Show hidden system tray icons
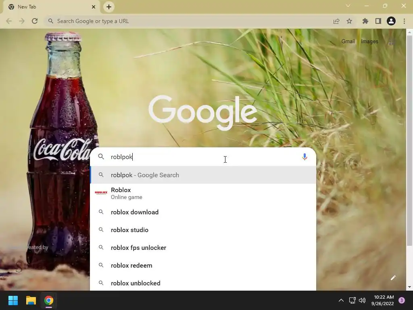This screenshot has height=310, width=413. click(341, 300)
